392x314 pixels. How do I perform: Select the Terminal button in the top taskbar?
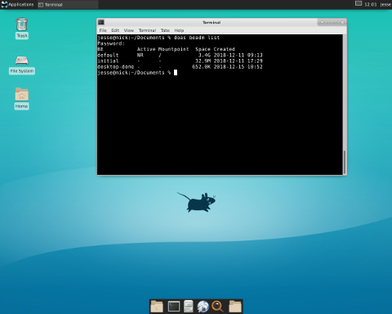(x=68, y=5)
